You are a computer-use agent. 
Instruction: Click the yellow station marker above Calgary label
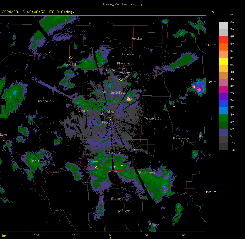[115, 167]
